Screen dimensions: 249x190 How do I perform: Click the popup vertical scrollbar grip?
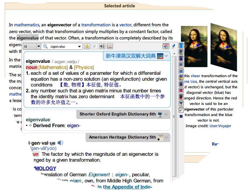tap(174, 117)
